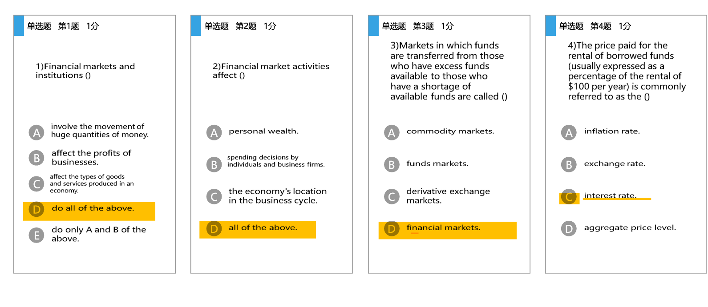Pick C circle for business cycle answer
The width and height of the screenshot is (708, 307).
tap(214, 196)
